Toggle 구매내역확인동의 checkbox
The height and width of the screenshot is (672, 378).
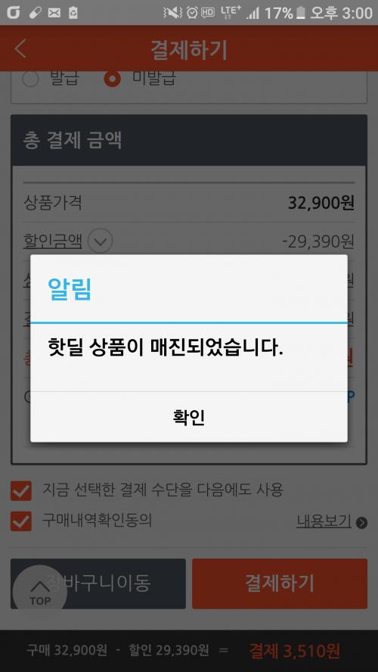(x=21, y=521)
